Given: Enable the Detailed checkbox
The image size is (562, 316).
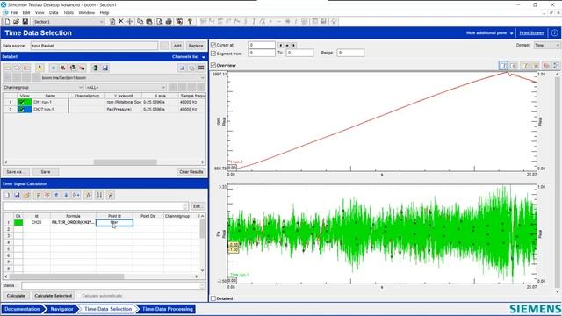Looking at the screenshot, I should pyautogui.click(x=213, y=298).
